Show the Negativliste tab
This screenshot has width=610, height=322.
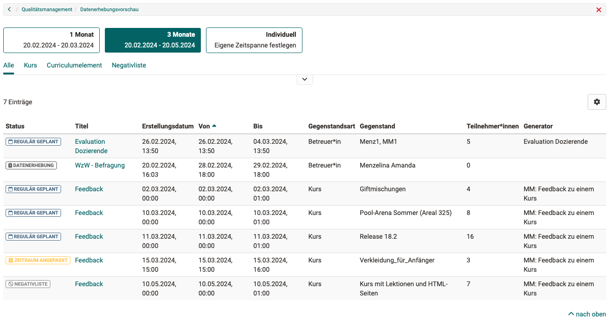coord(129,65)
